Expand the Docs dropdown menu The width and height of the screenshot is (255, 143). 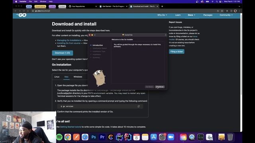(x=191, y=15)
